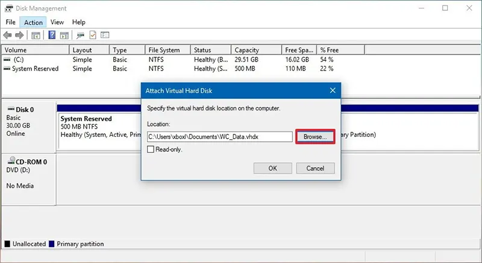Toggle the Show/Hide Console Tree icon
The image size is (482, 263).
pos(36,35)
